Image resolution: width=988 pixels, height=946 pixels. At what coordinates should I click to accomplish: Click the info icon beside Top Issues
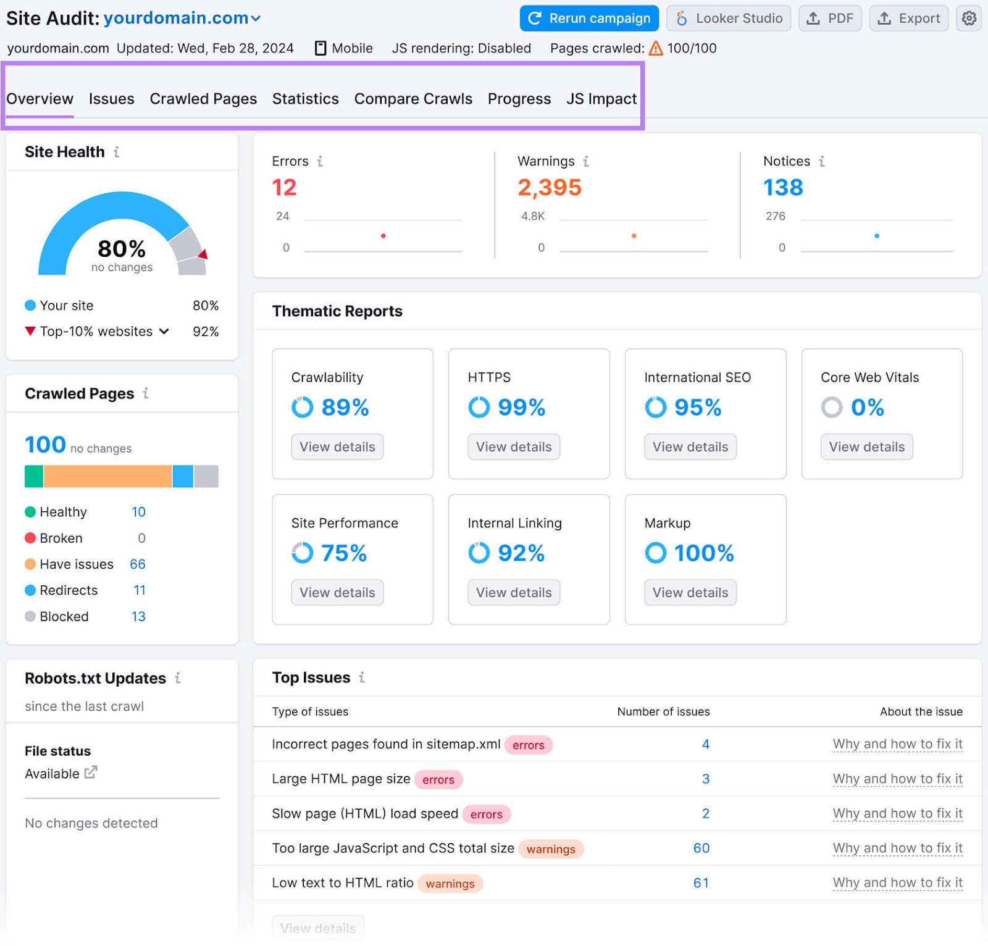tap(362, 677)
